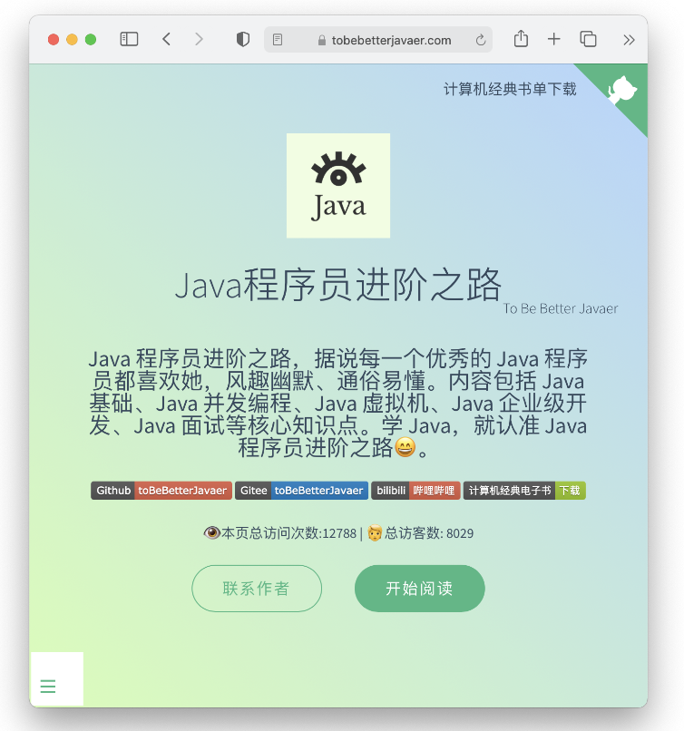Click the 联系作者 button
This screenshot has width=684, height=731.
point(257,589)
